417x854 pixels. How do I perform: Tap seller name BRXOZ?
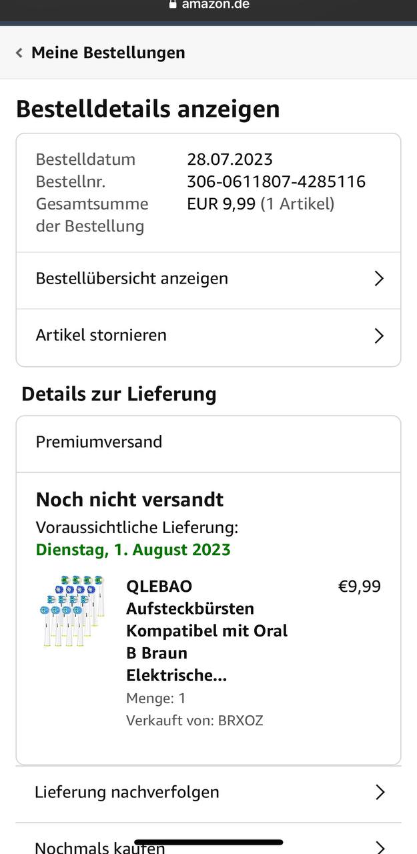(240, 721)
